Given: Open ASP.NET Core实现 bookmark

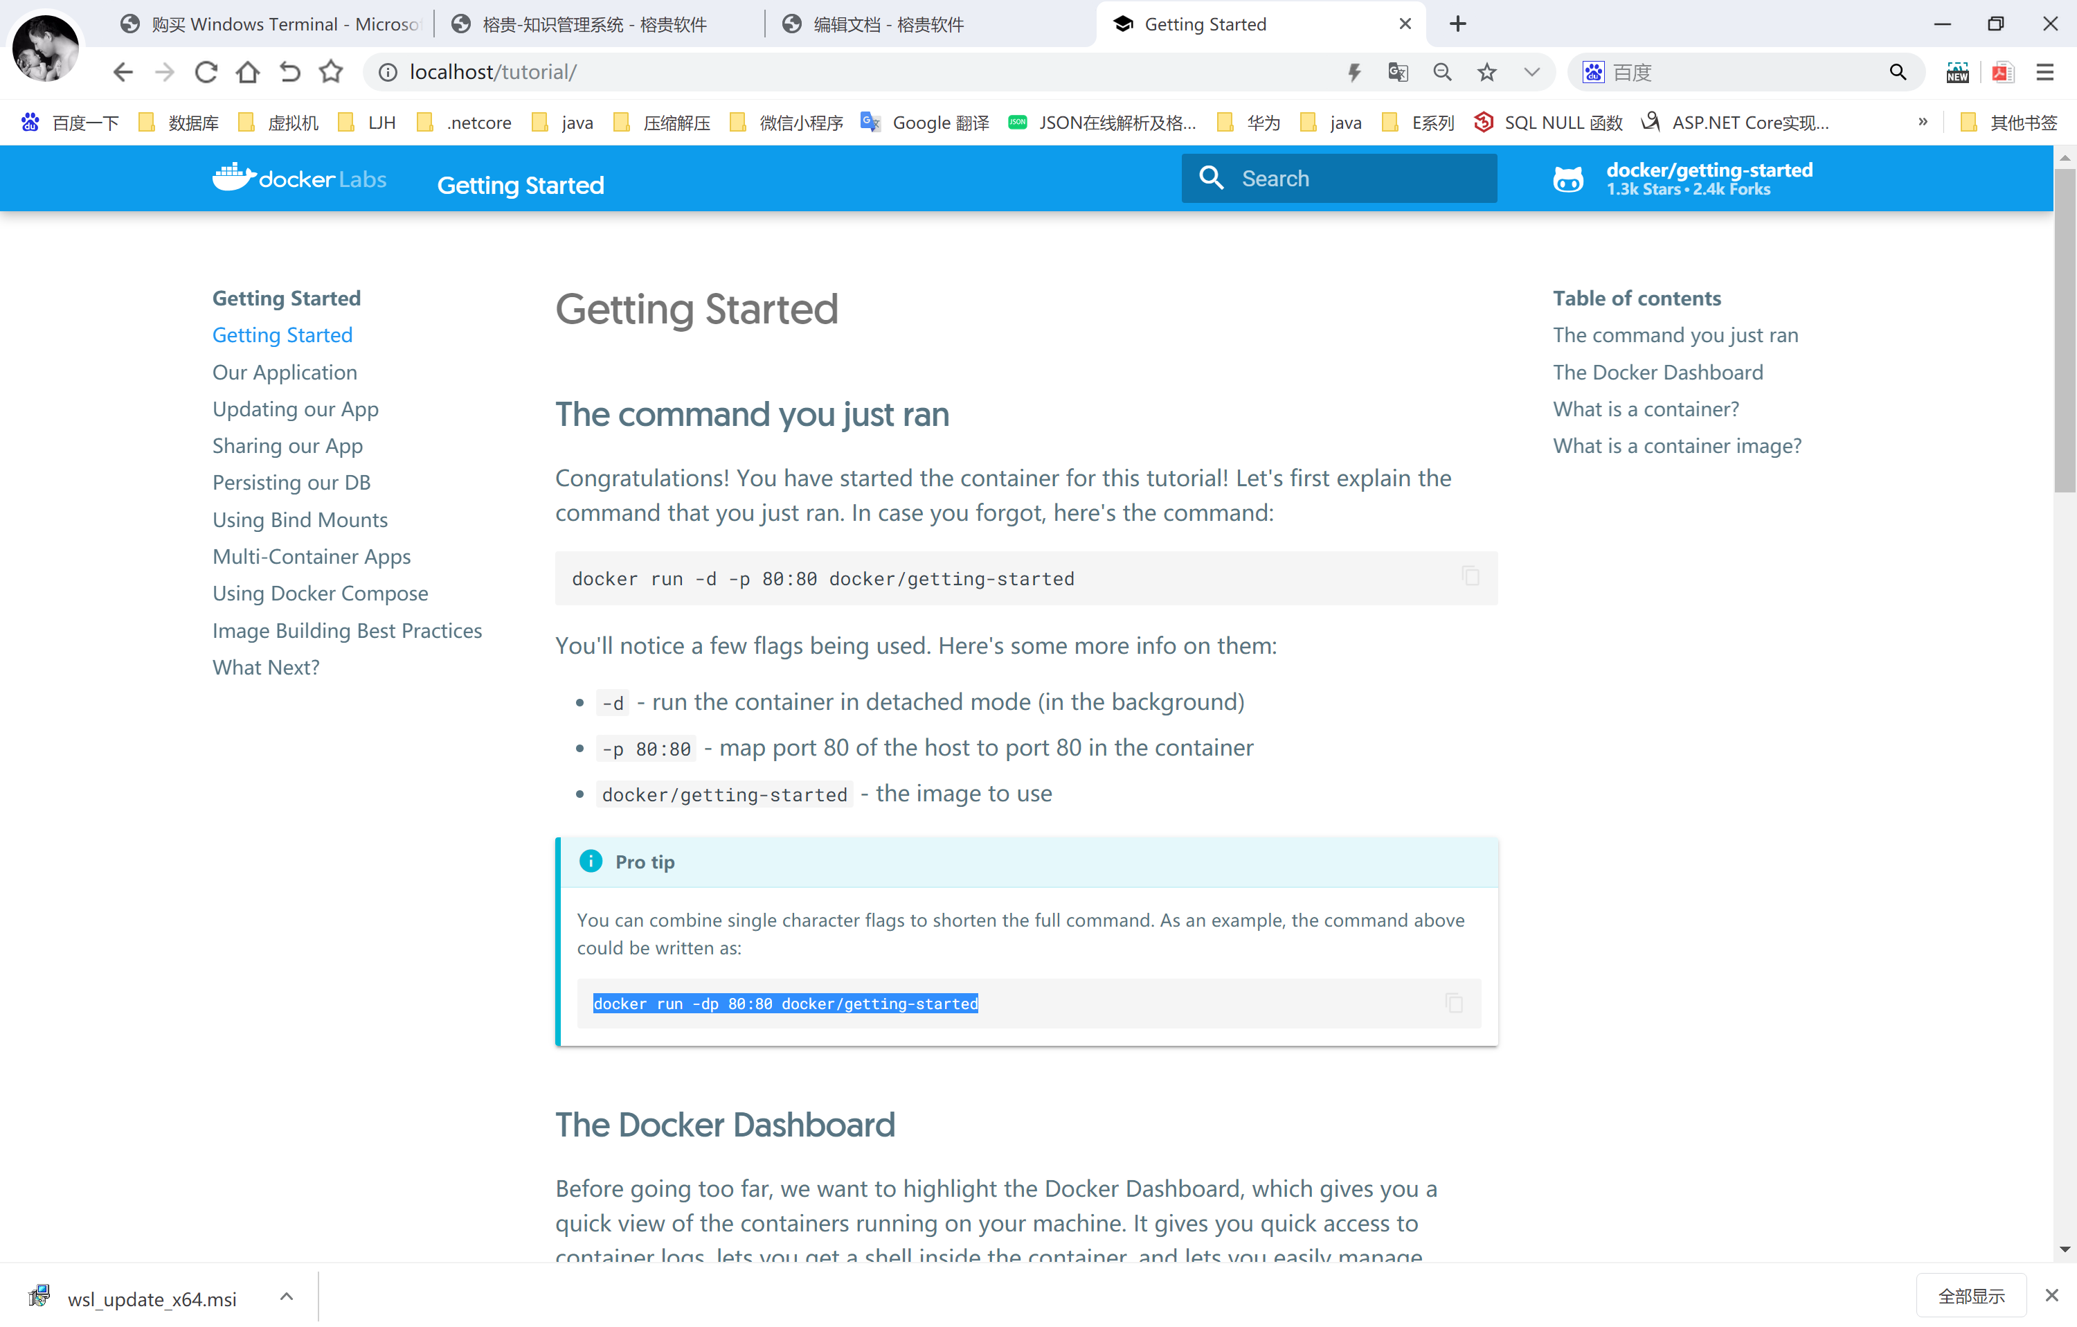Looking at the screenshot, I should (x=1736, y=123).
